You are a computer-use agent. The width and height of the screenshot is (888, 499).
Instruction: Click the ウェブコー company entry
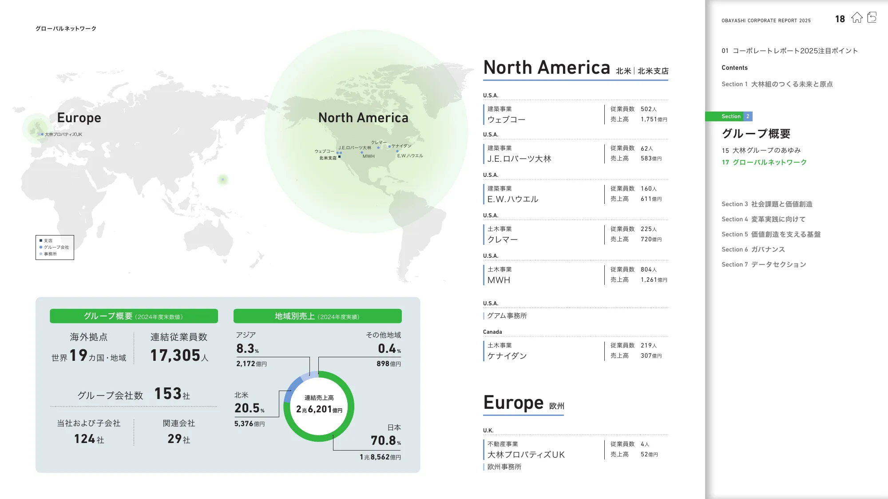pos(506,120)
